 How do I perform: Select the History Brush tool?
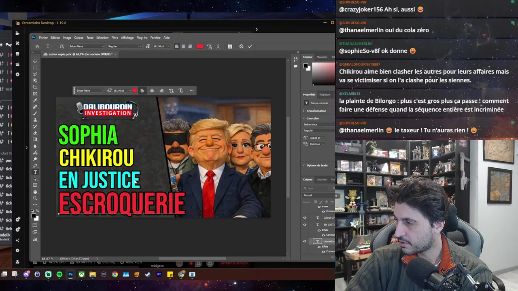pos(35,126)
